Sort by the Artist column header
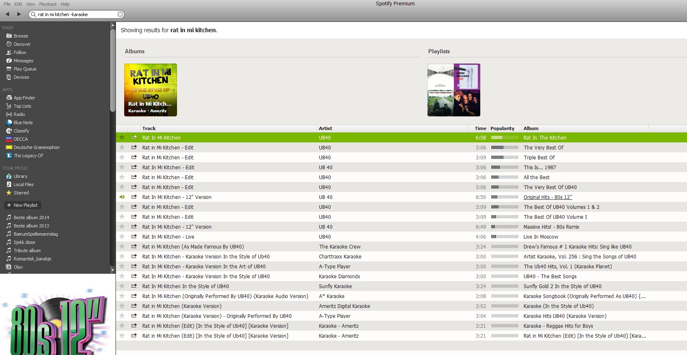687x355 pixels. pos(392,128)
